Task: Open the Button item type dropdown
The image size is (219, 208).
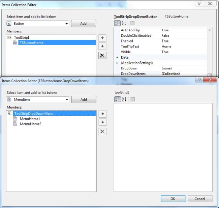Action: 67,24
